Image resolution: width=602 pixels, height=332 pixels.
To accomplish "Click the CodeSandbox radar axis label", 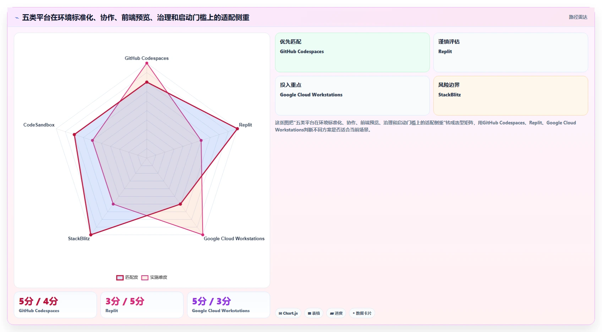I will click(39, 125).
